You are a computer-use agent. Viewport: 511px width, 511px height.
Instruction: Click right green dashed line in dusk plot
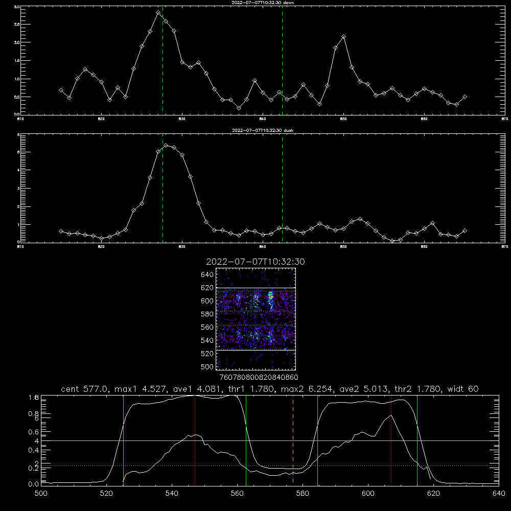point(282,189)
